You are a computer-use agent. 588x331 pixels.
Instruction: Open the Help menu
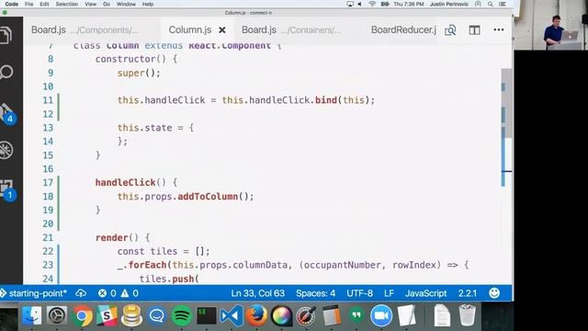(148, 4)
